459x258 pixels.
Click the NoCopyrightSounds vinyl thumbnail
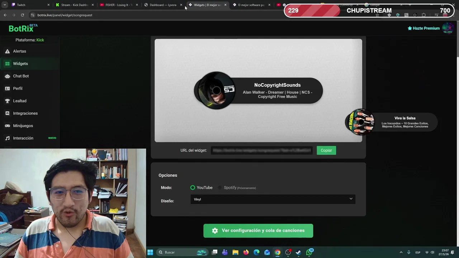click(216, 90)
